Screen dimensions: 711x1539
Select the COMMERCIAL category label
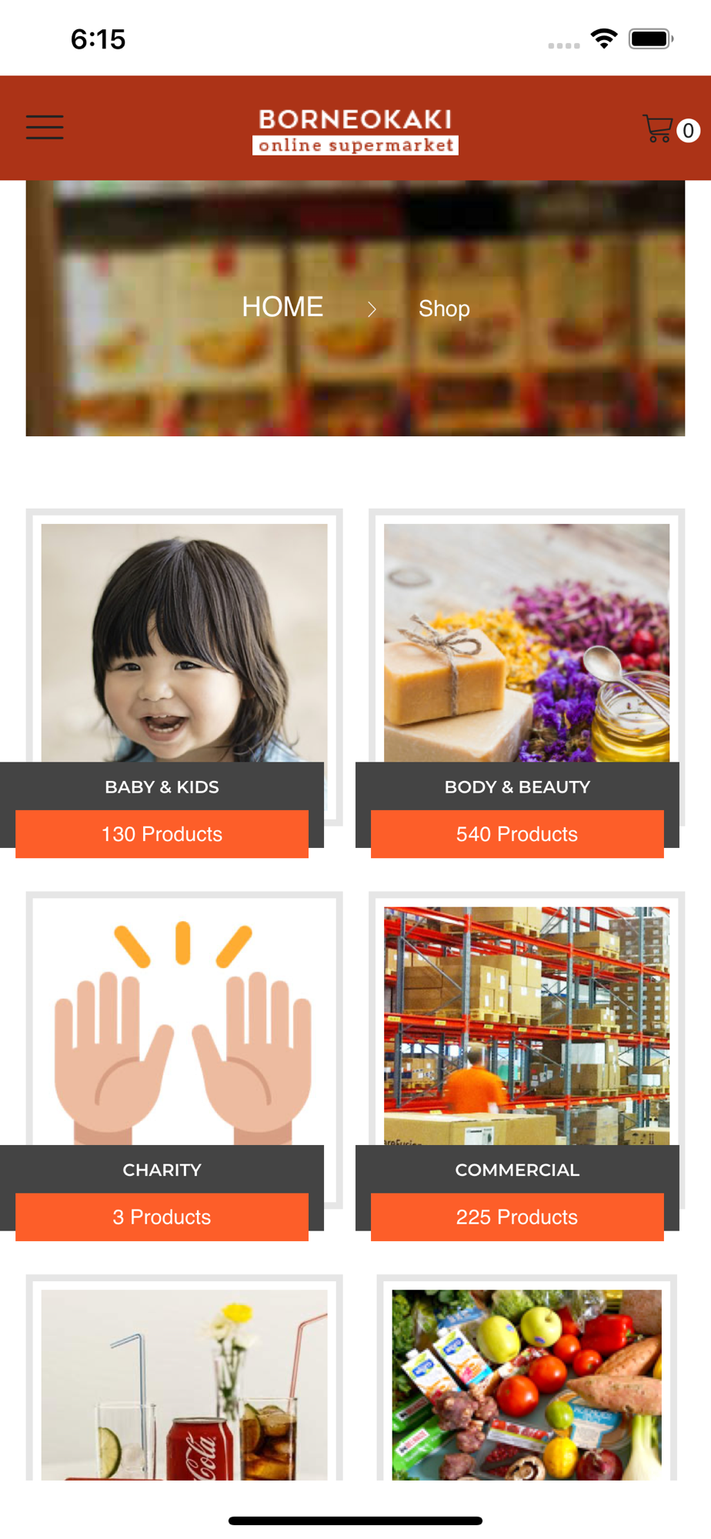[517, 1170]
